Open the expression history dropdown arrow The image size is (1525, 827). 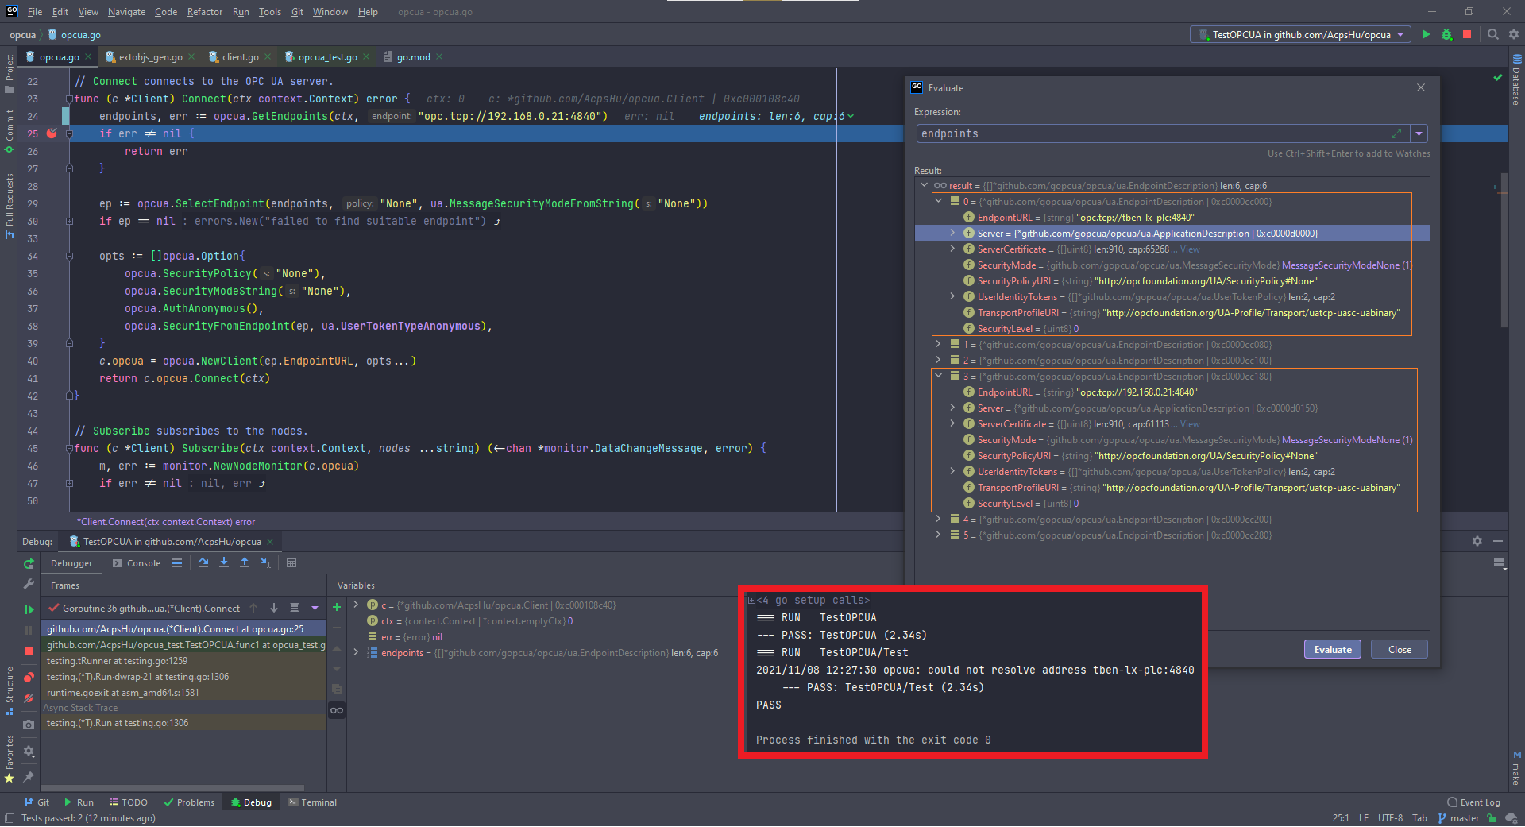click(x=1419, y=133)
